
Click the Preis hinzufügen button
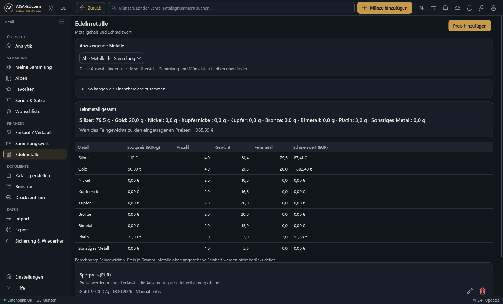(x=470, y=26)
